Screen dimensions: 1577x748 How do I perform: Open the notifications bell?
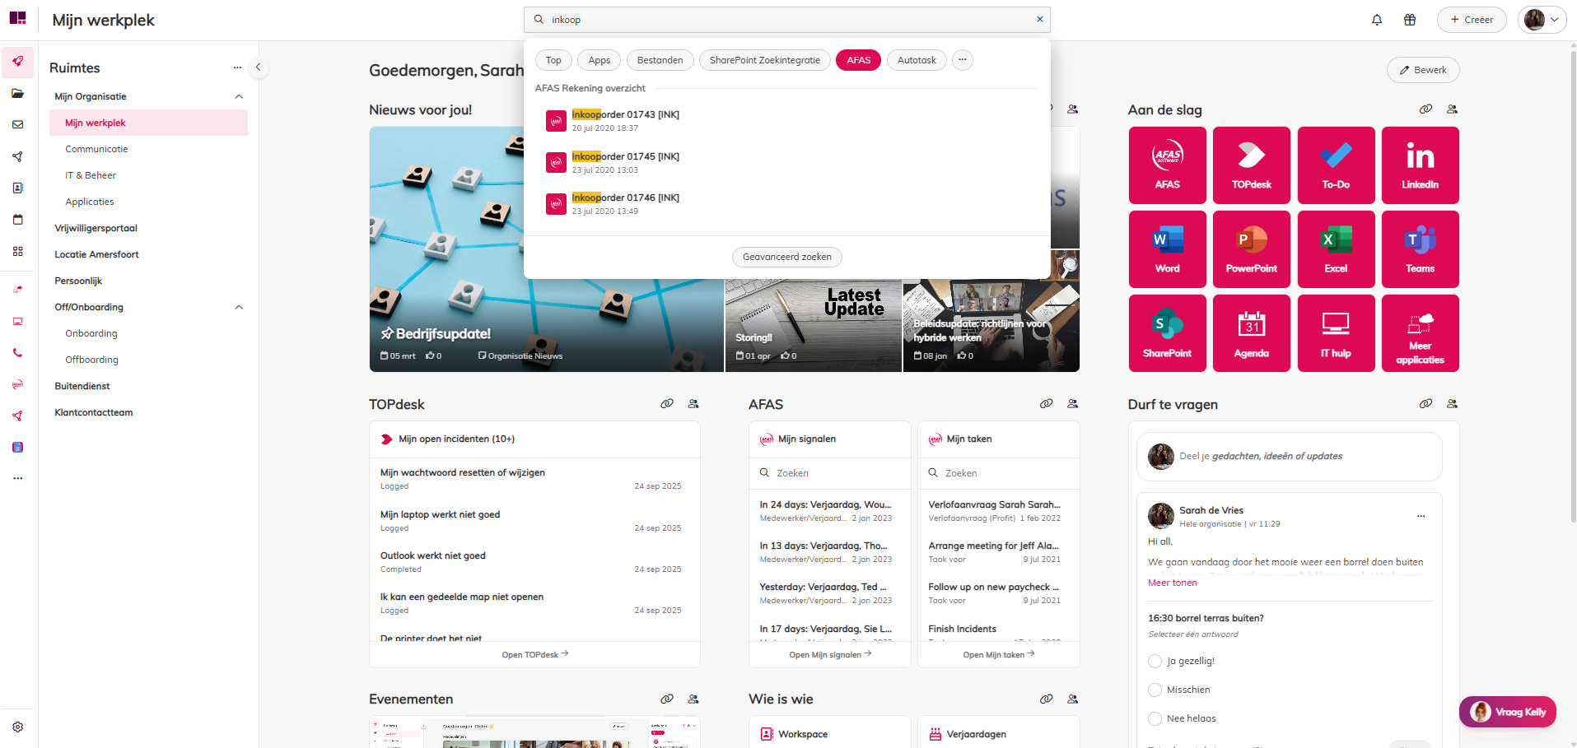point(1377,20)
